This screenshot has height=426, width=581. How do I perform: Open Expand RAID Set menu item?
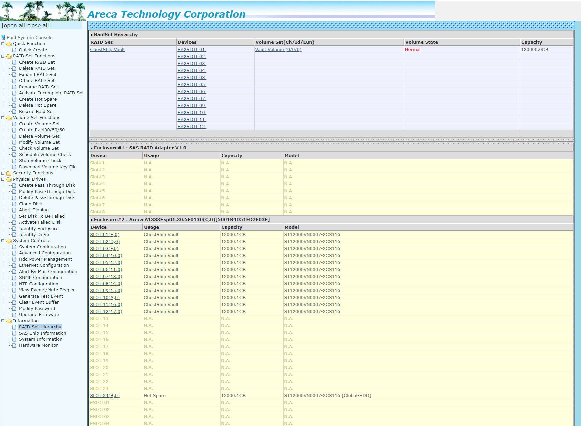click(x=38, y=75)
